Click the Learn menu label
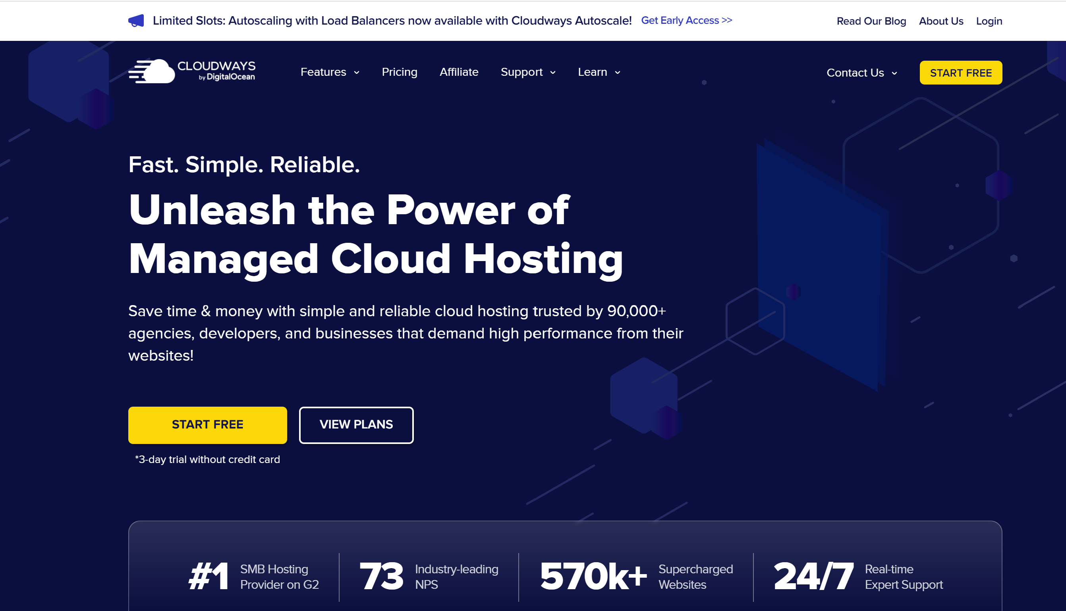The height and width of the screenshot is (611, 1066). point(592,72)
